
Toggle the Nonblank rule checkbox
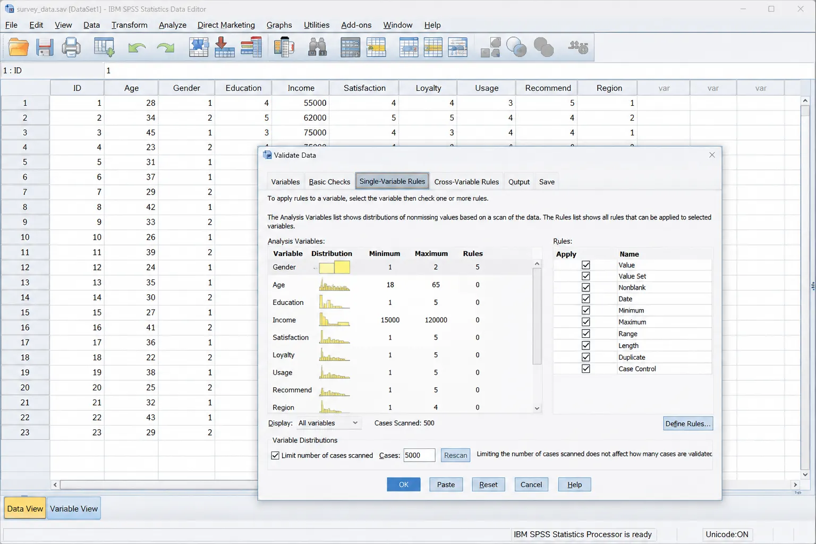[586, 287]
